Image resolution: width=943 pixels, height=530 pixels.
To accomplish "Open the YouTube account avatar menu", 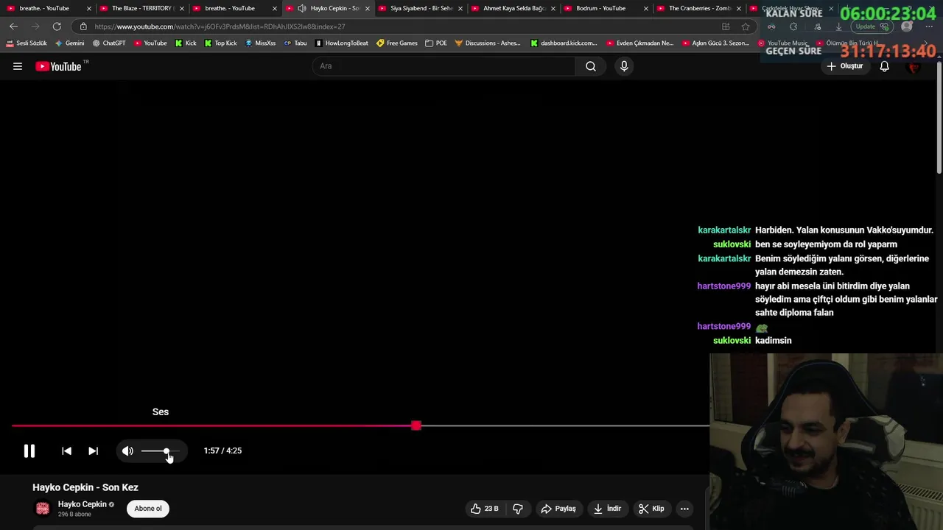I will click(x=914, y=67).
